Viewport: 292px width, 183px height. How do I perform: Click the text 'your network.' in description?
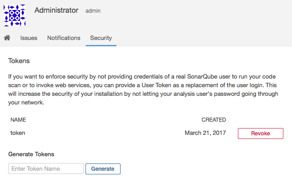click(x=26, y=103)
